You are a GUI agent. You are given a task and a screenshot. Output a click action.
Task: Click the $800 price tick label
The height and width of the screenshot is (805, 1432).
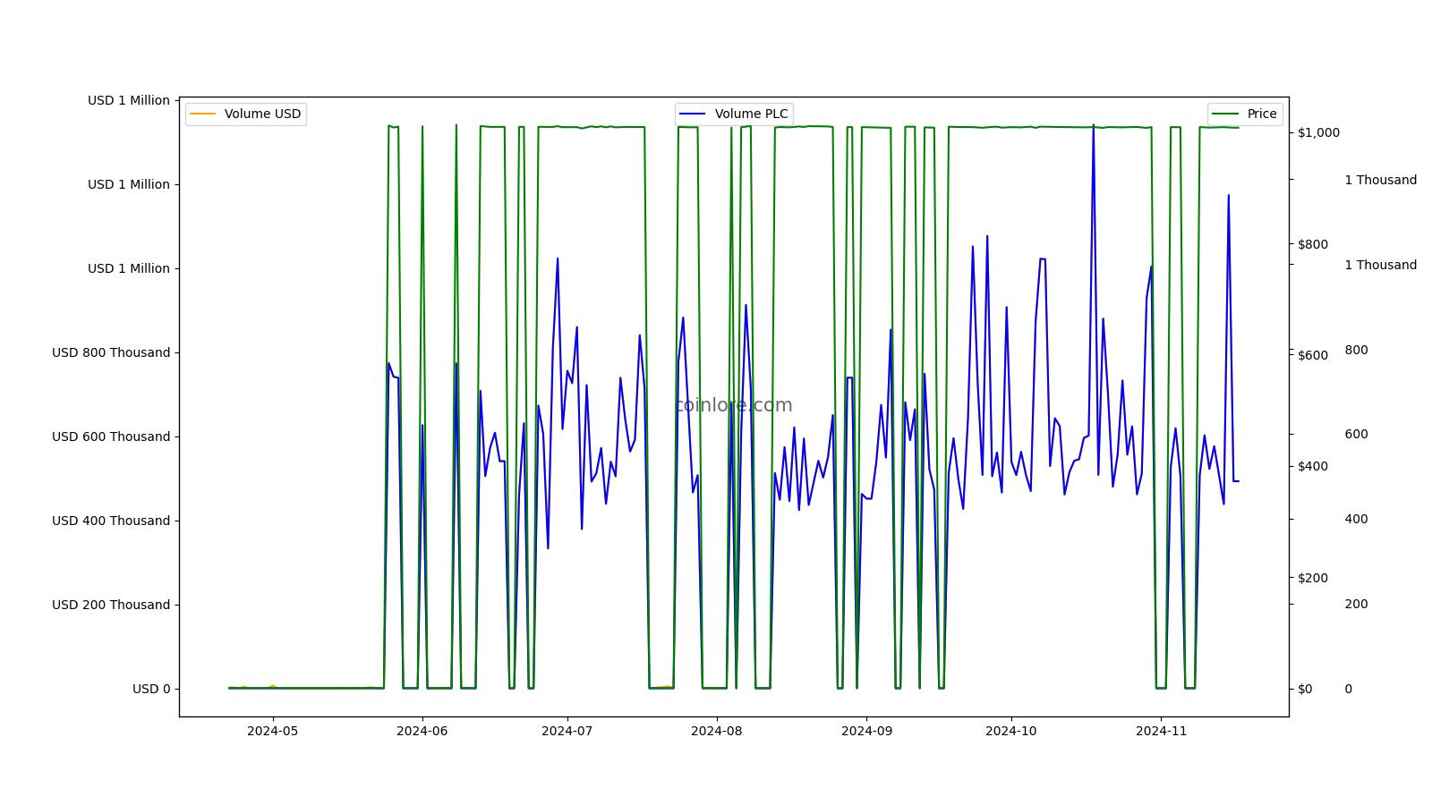[1313, 244]
